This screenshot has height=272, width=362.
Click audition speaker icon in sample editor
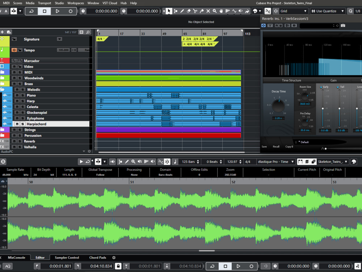coord(112,162)
